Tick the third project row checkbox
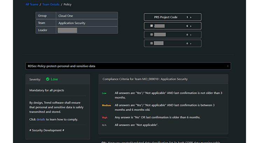This screenshot has height=143, width=259. (152, 43)
